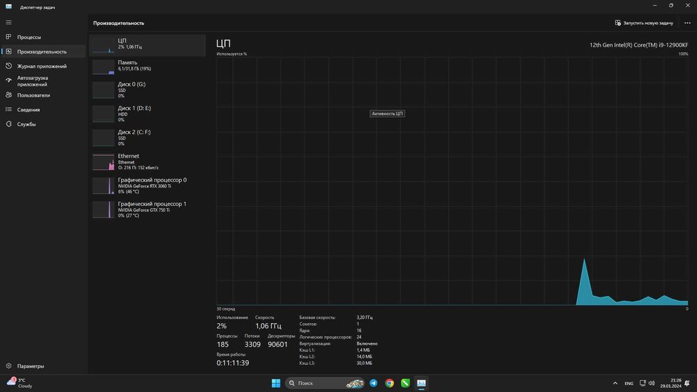The image size is (697, 392).
Task: Click the Использование 2% value
Action: [x=222, y=326]
